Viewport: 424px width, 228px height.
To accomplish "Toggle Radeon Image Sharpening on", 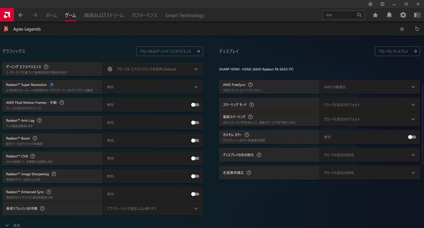I will coord(195,176).
